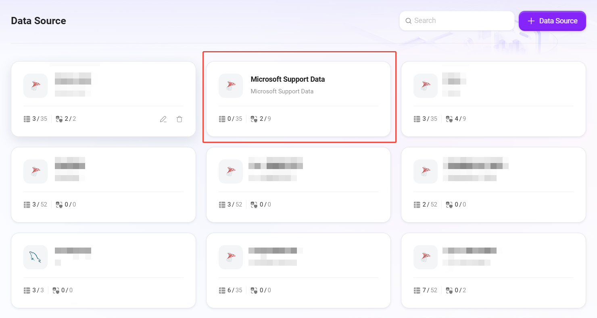This screenshot has width=597, height=318.
Task: Click the MySQL dolphin icon
Action: point(35,257)
